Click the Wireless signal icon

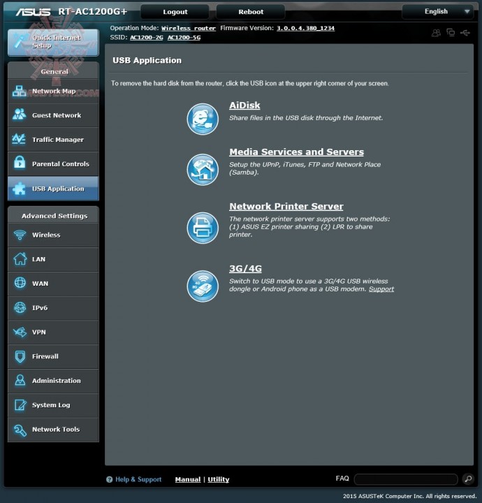coord(20,235)
